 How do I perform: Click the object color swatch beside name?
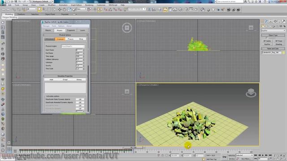pos(283,53)
